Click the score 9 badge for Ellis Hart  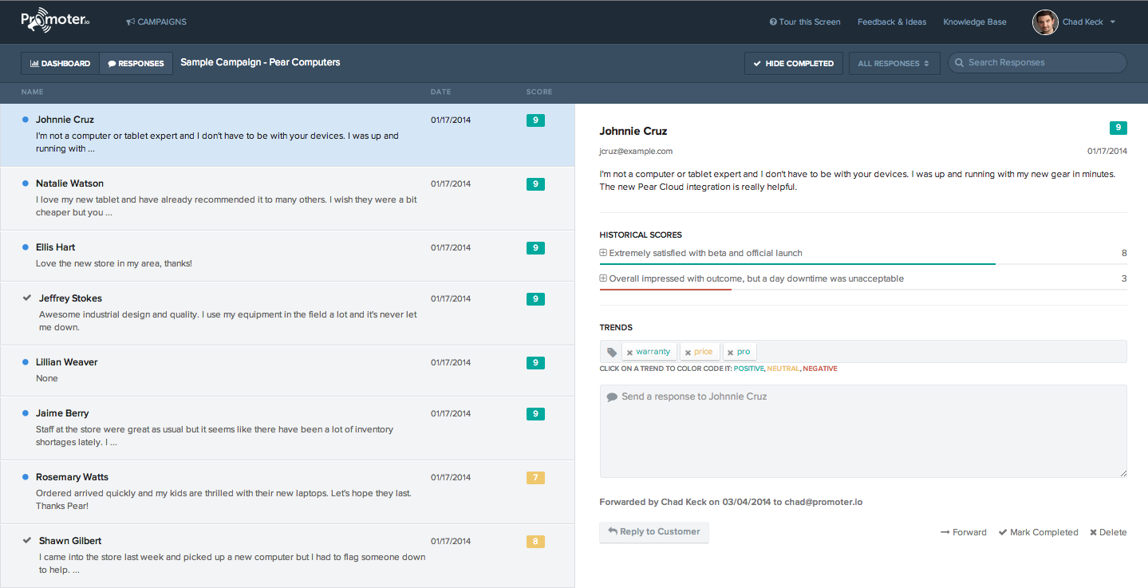(x=535, y=248)
